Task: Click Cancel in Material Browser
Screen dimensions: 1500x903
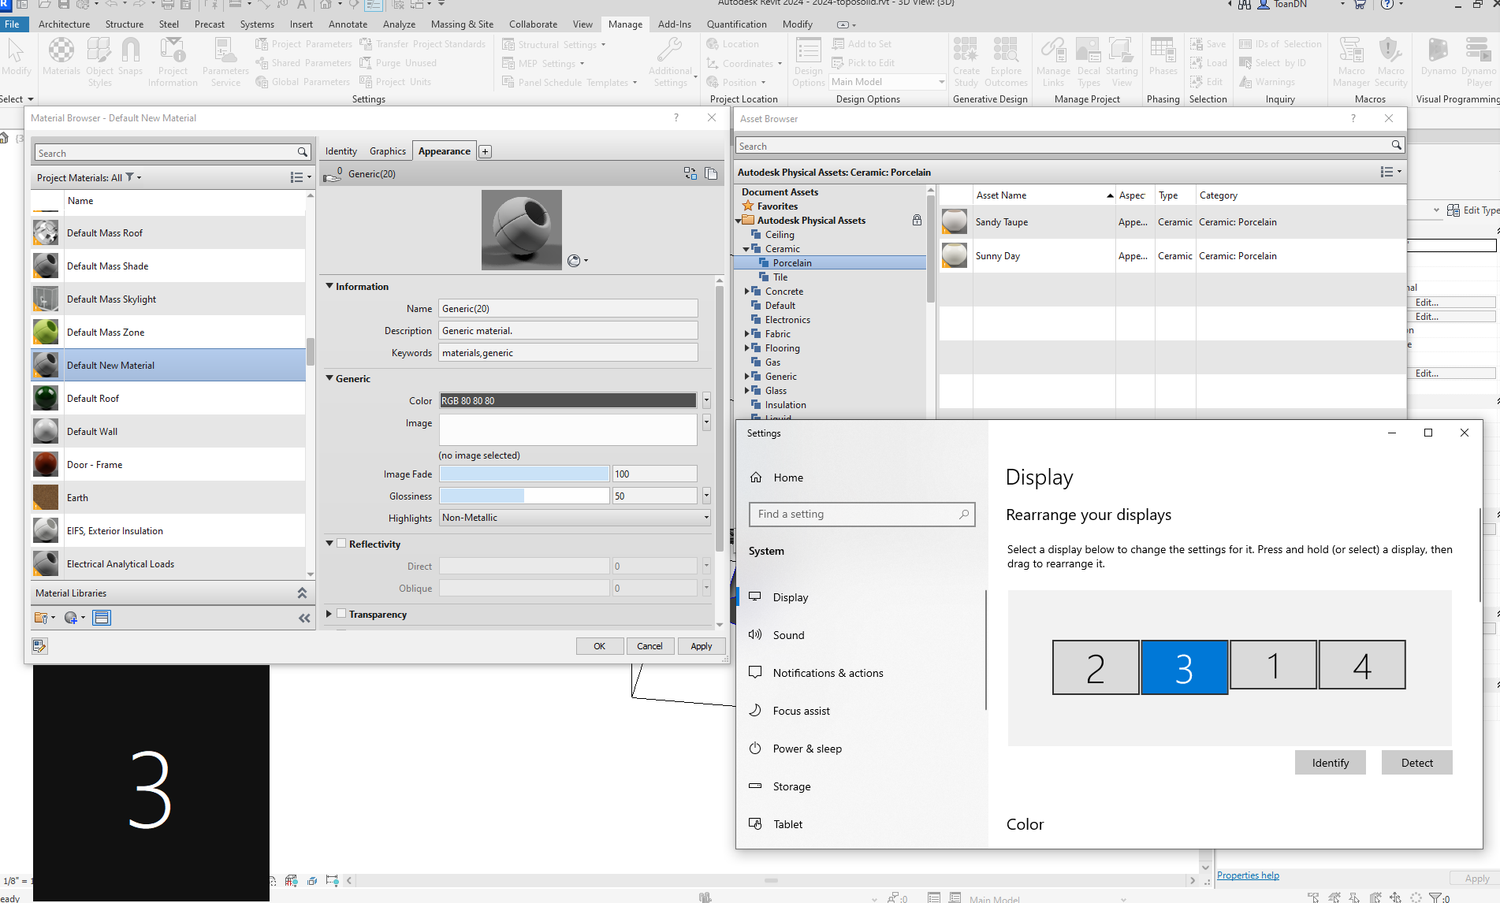Action: coord(650,646)
